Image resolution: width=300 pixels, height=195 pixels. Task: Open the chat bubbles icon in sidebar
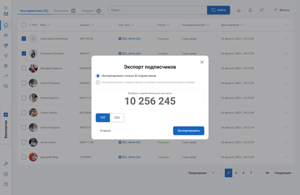point(6,86)
